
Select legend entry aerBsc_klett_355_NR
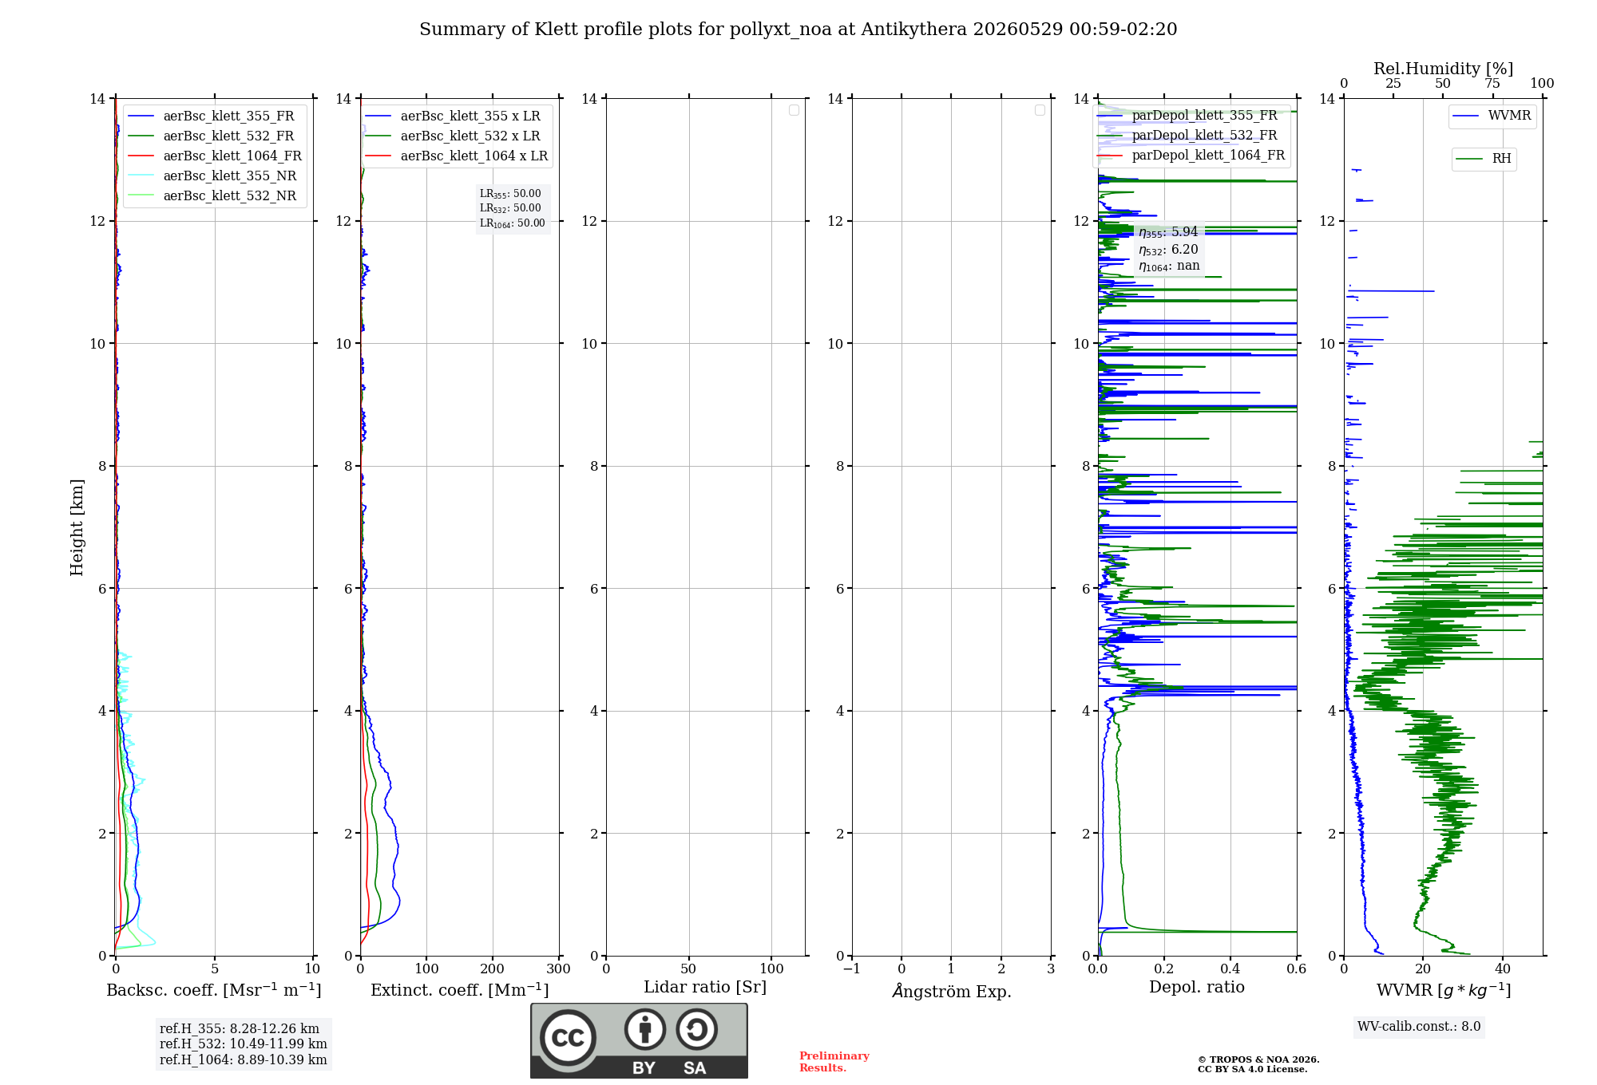coord(230,176)
